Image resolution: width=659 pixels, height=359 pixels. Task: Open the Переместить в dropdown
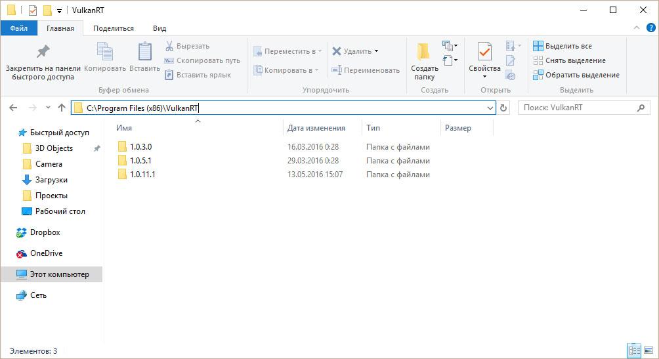[x=287, y=51]
